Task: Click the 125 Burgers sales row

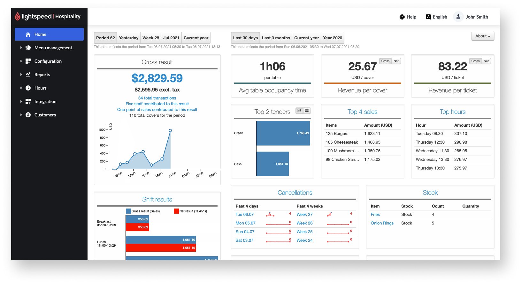Action: 363,134
